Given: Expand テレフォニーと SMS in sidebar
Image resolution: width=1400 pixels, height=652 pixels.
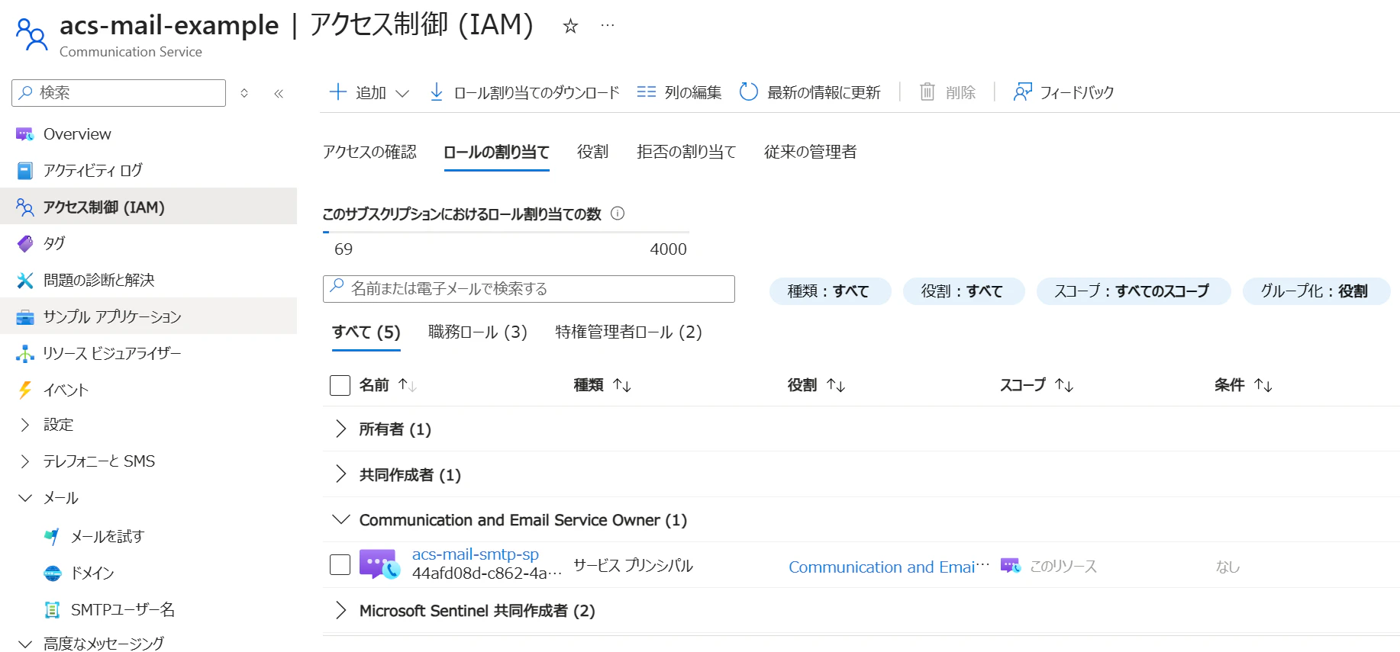Looking at the screenshot, I should (24, 461).
